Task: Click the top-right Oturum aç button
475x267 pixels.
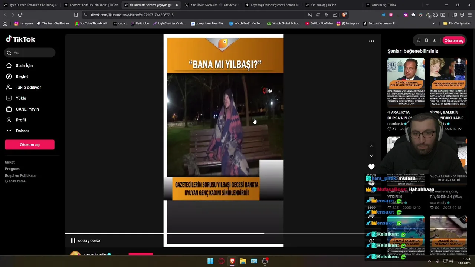Action: click(453, 40)
